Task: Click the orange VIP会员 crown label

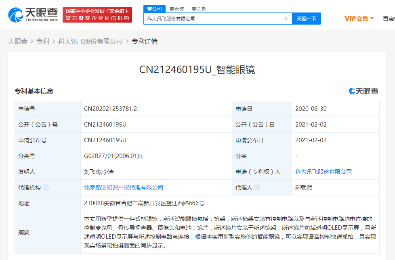Action: click(x=355, y=19)
